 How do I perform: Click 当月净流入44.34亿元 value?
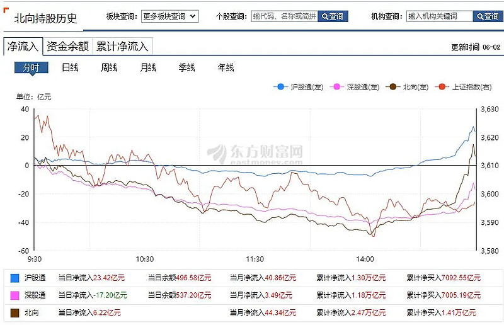263,312
